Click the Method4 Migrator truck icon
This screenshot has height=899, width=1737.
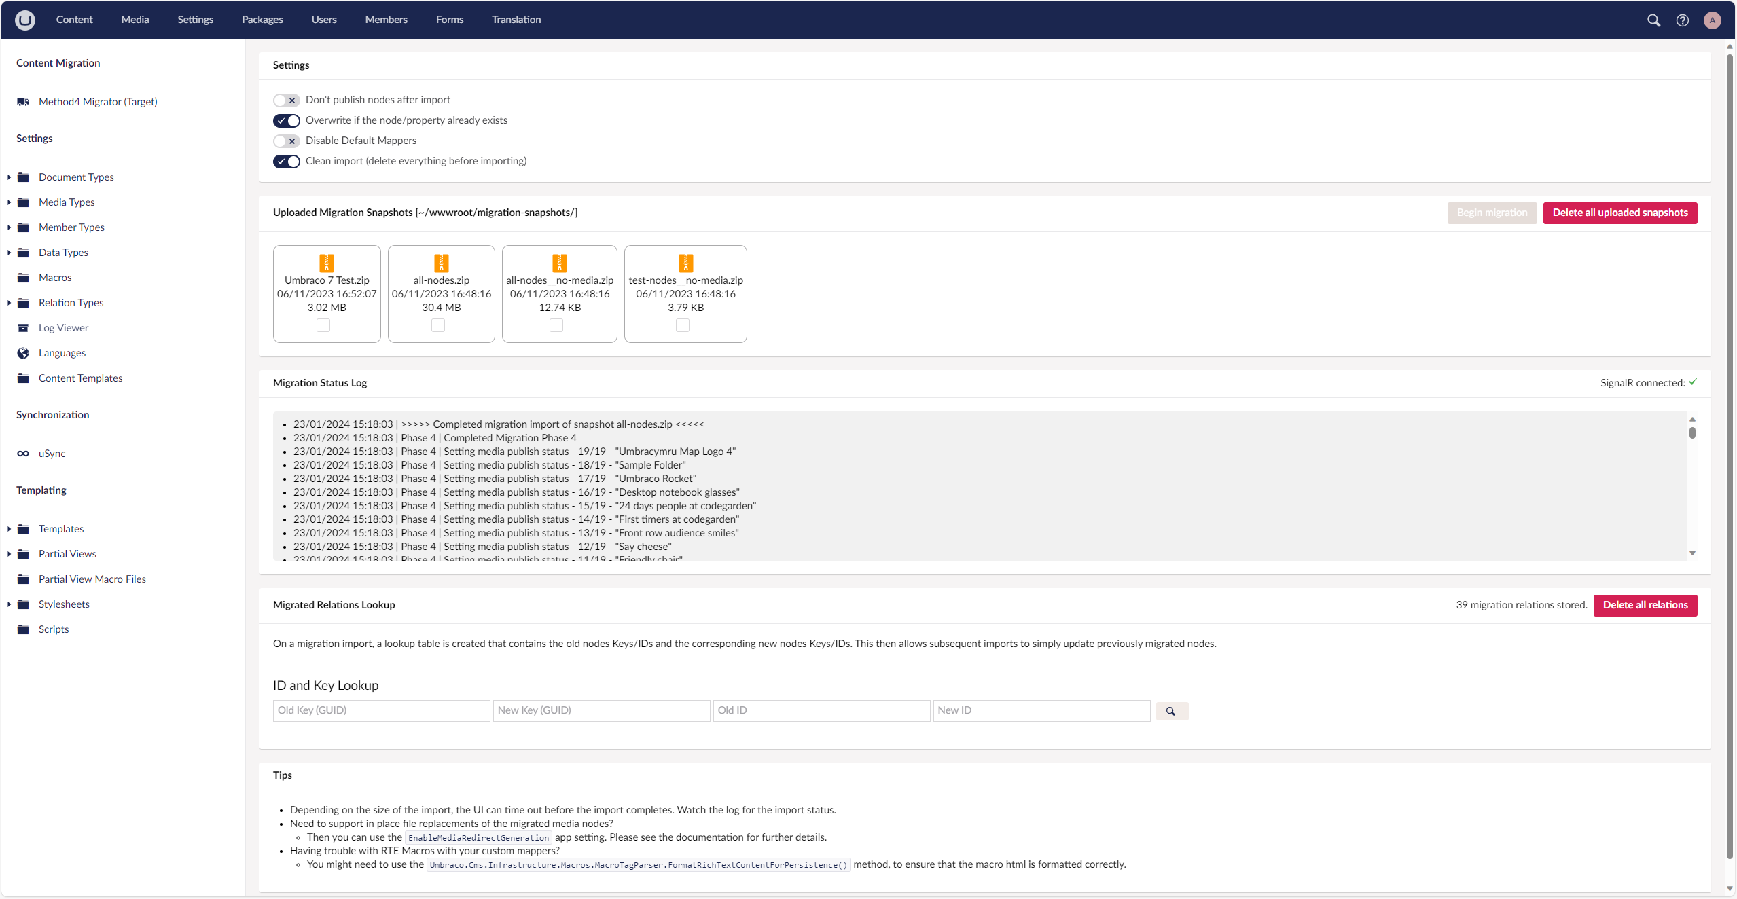[23, 102]
